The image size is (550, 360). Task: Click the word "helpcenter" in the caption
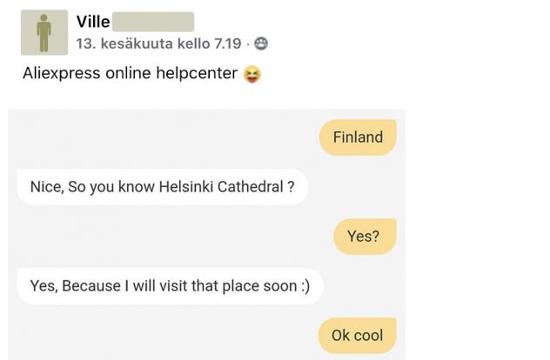click(196, 73)
